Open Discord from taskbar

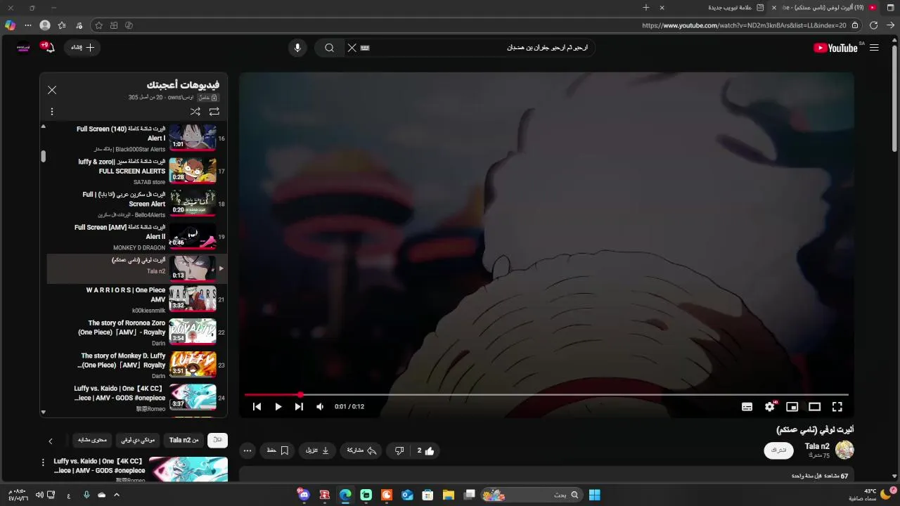(304, 495)
